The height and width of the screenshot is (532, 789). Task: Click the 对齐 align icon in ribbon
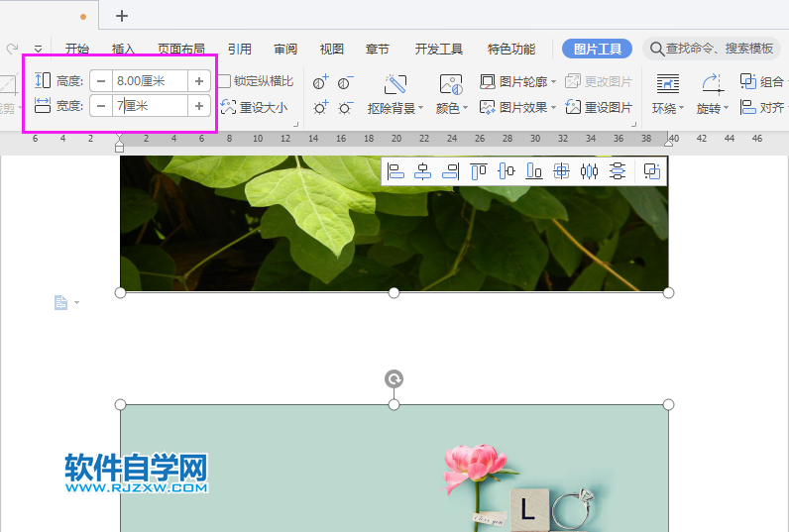(x=747, y=107)
